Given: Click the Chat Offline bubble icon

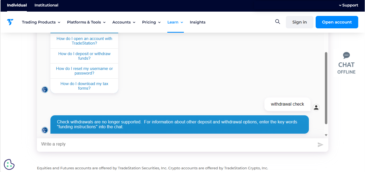Looking at the screenshot, I should tap(346, 56).
